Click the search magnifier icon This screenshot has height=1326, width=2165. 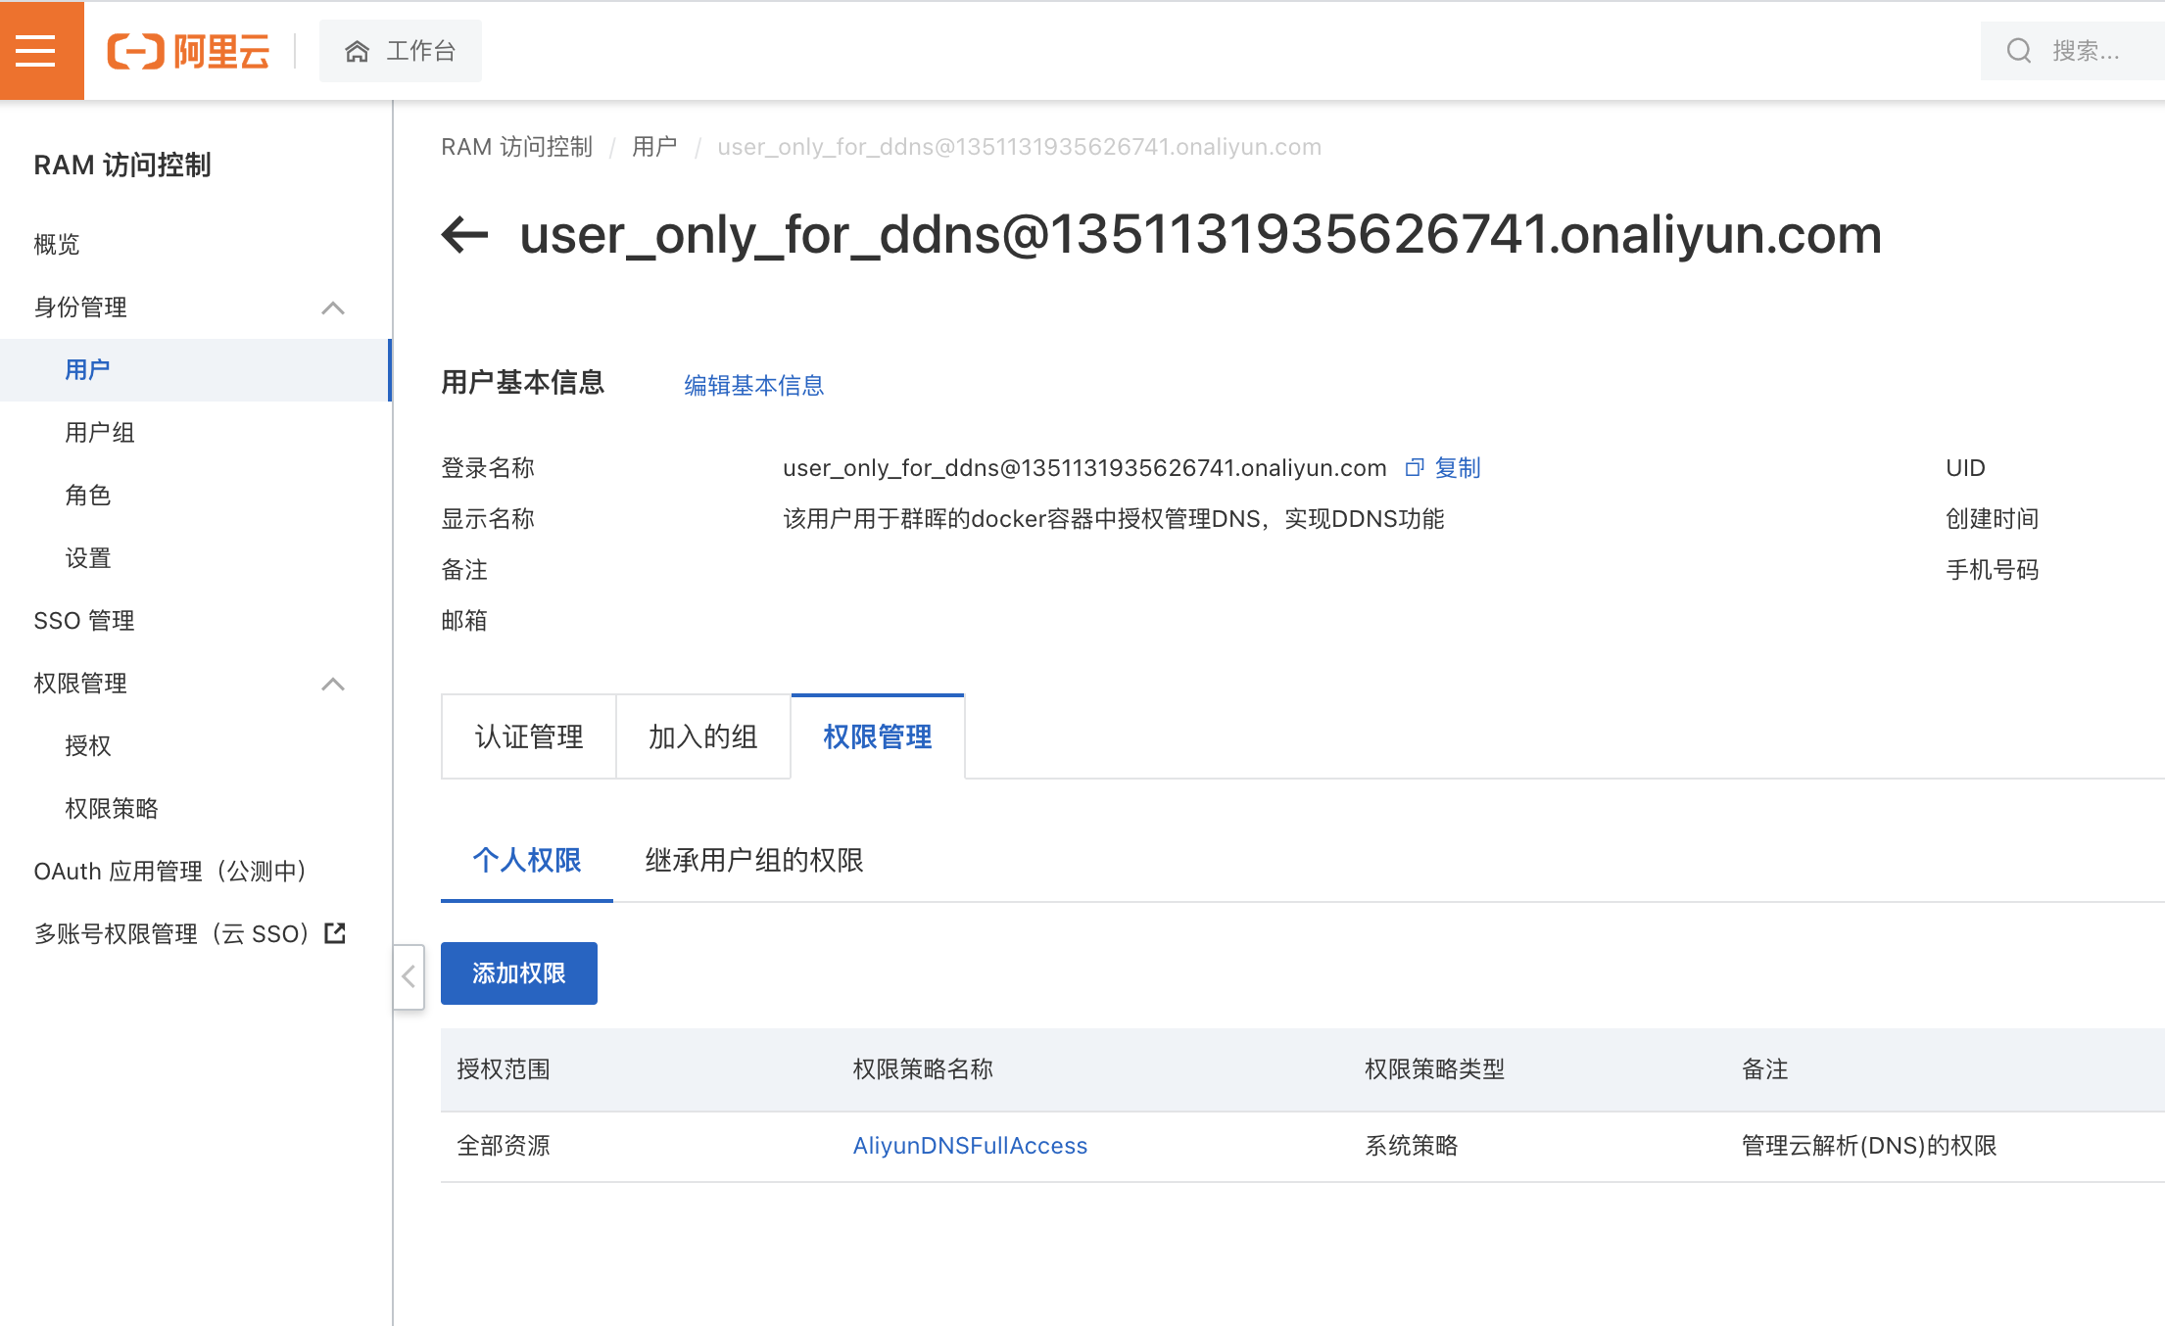tap(2018, 51)
